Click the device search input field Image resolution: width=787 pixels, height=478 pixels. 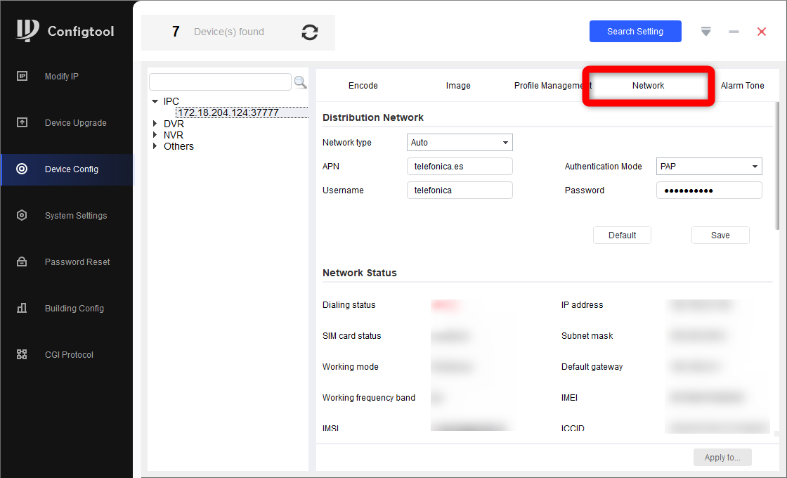tap(220, 82)
